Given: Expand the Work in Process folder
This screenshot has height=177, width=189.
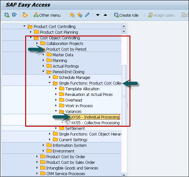Looking at the screenshot, I should coord(56,106).
